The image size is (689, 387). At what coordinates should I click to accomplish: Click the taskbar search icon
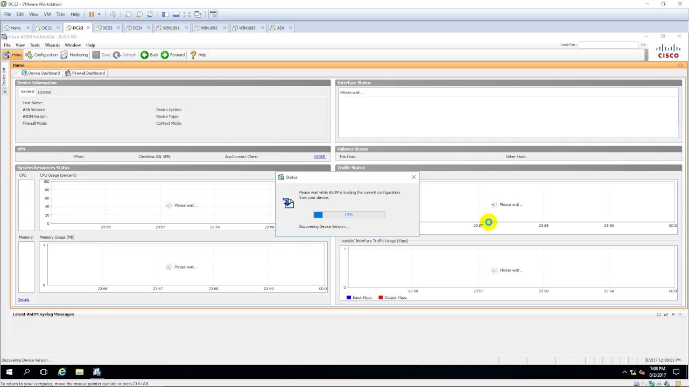(x=26, y=372)
